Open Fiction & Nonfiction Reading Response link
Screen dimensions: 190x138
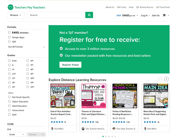pos(123,113)
